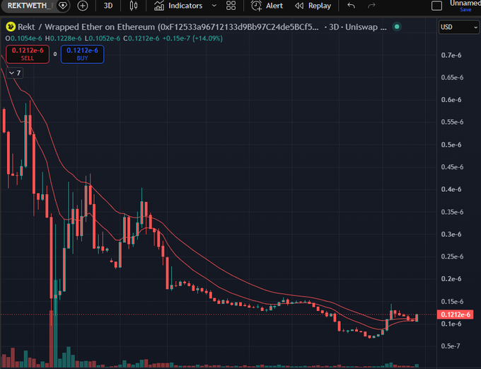Create a new Alert
Viewport: 481px width, 369px height.
[x=267, y=6]
